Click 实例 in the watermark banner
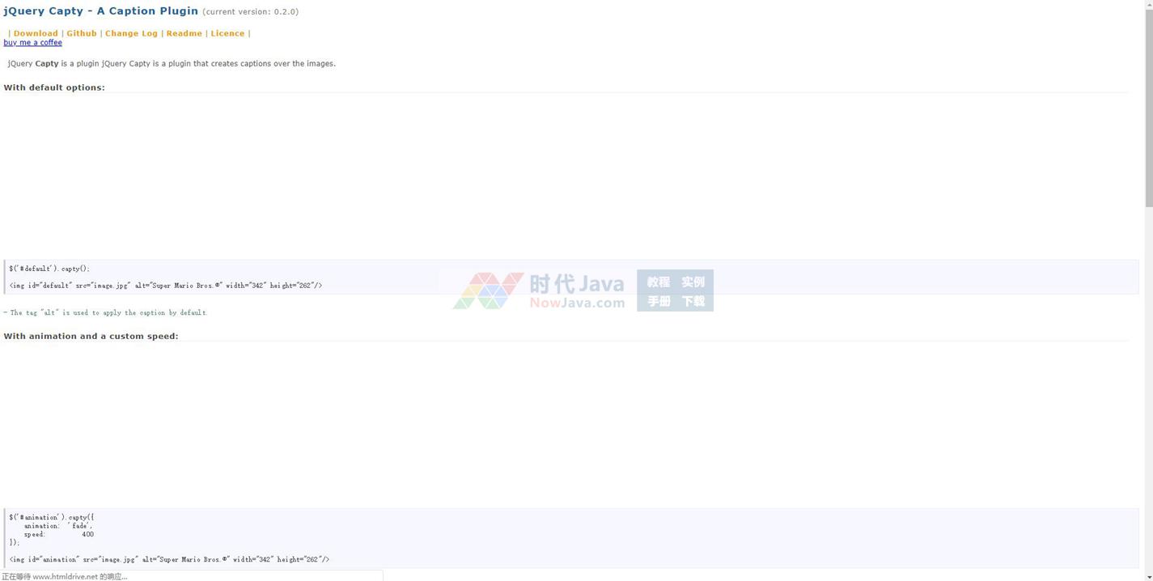Screen dimensions: 1153x581 (x=693, y=282)
